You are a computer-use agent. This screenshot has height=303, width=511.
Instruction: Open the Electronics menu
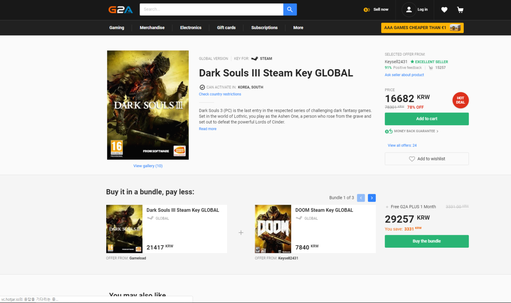tap(191, 28)
